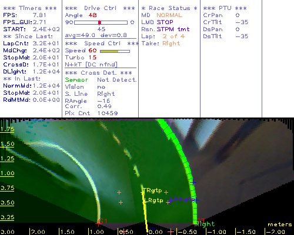The height and width of the screenshot is (235, 294).
Task: Click the blue LAngle marker label
Action: pyautogui.click(x=182, y=199)
